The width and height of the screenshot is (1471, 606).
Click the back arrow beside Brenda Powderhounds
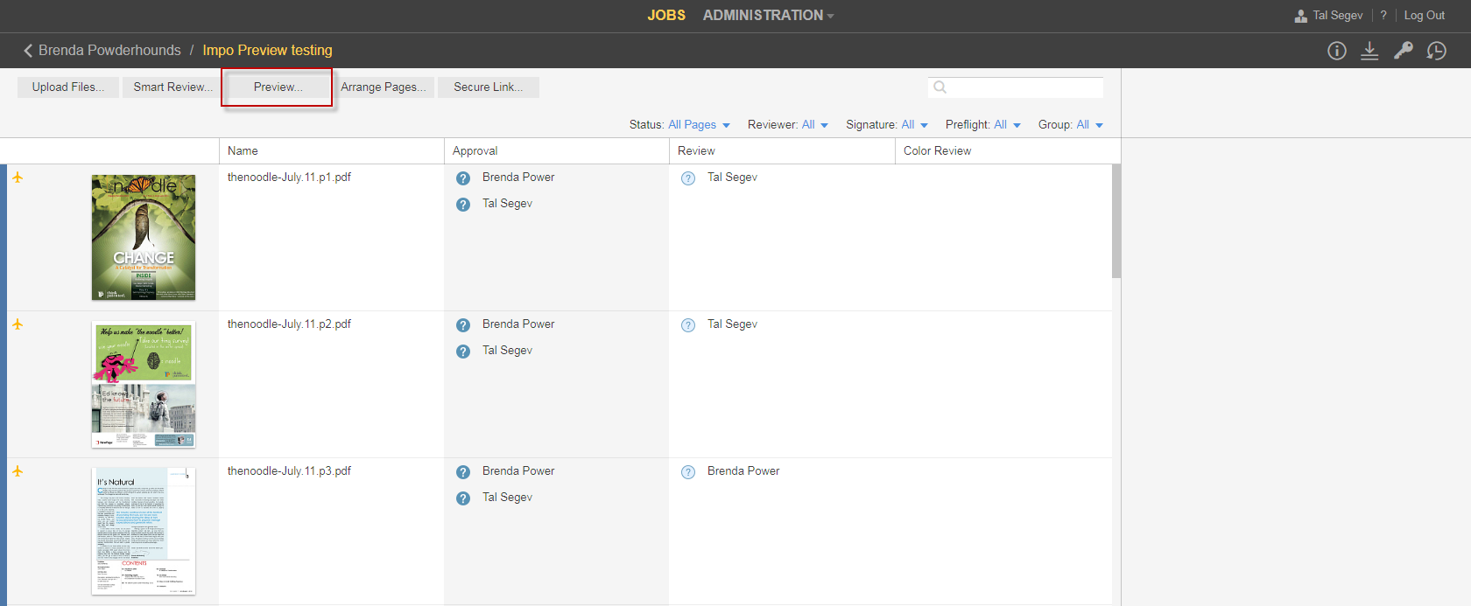pos(28,51)
